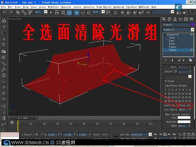196x147 pixels.
Task: Click the Mirror tool icon
Action: pyautogui.click(x=179, y=13)
